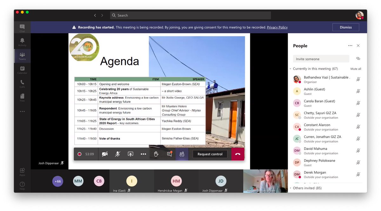Click mic icon beside David Mahuma
Image resolution: width=381 pixels, height=211 pixels.
coord(358,150)
